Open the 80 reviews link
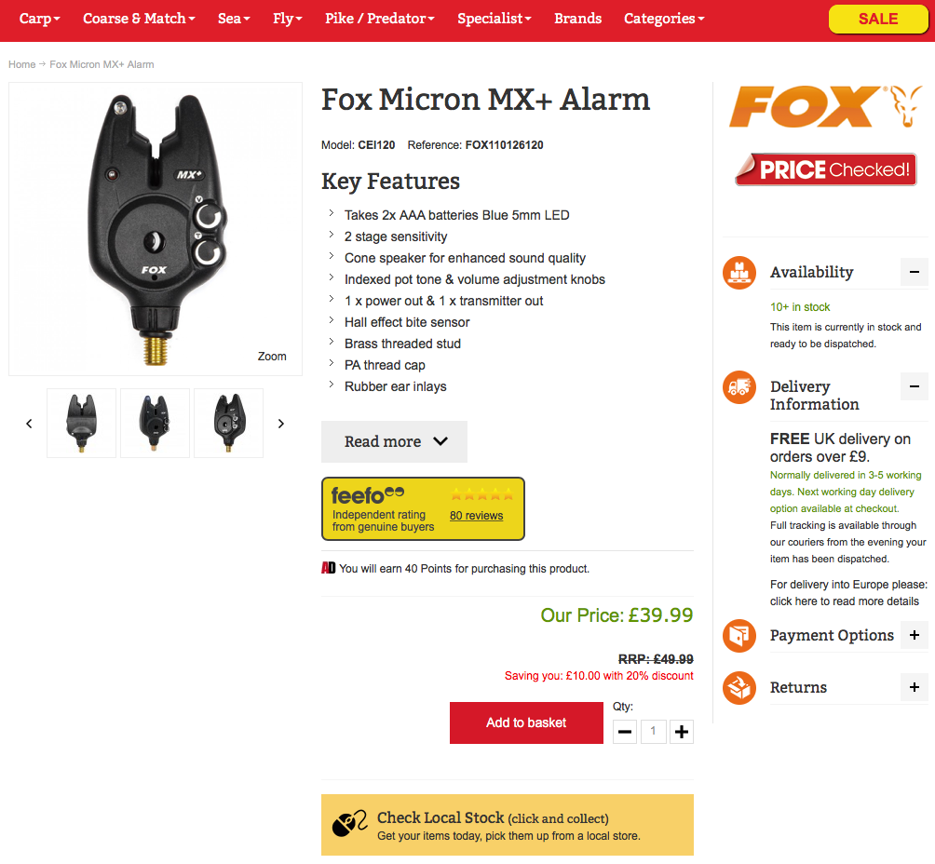Screen dimensions: 935x864 [x=476, y=516]
